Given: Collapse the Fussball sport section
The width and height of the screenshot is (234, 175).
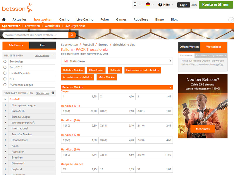Looking at the screenshot, I should (x=5, y=99).
